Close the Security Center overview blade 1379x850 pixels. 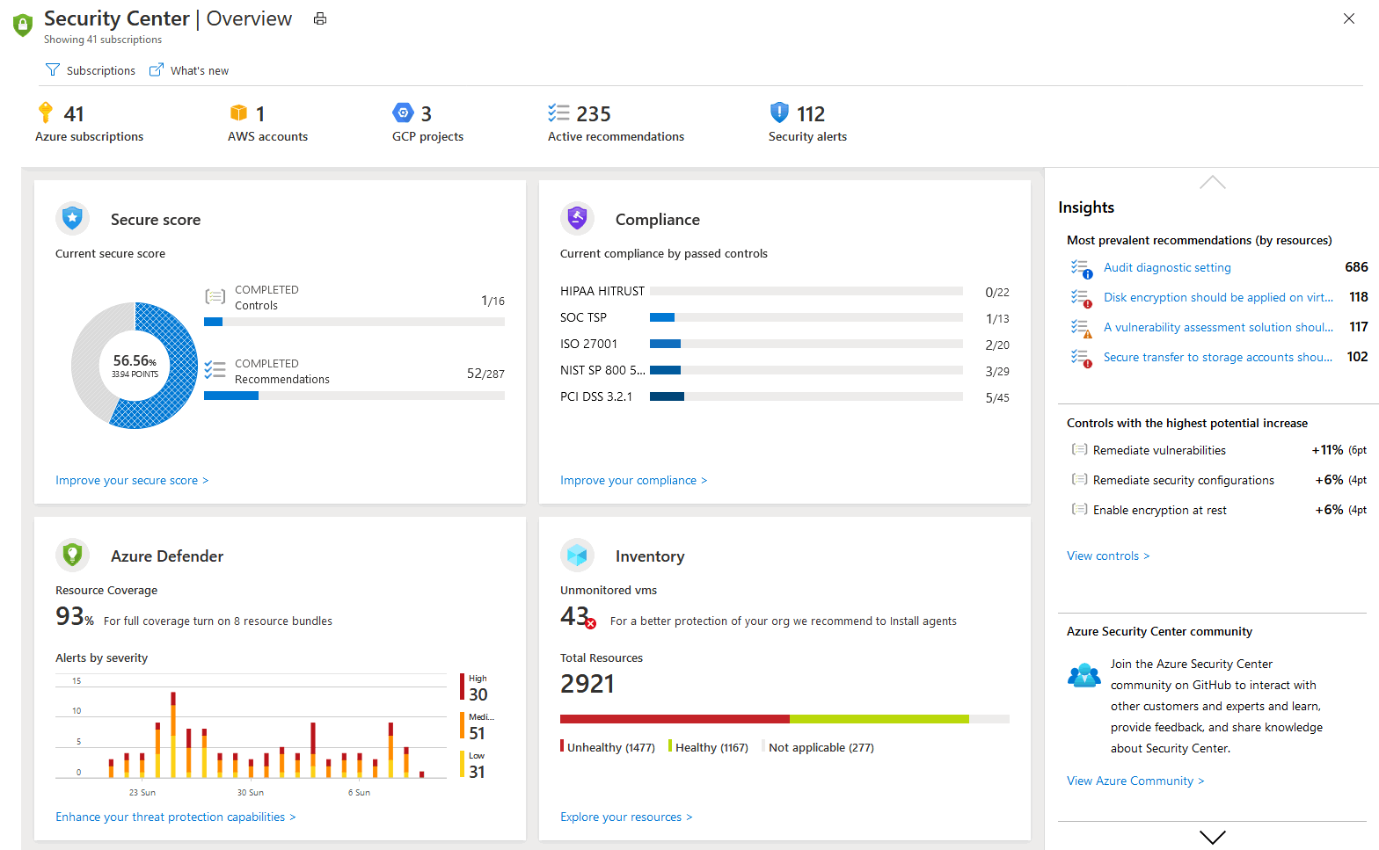click(1349, 18)
